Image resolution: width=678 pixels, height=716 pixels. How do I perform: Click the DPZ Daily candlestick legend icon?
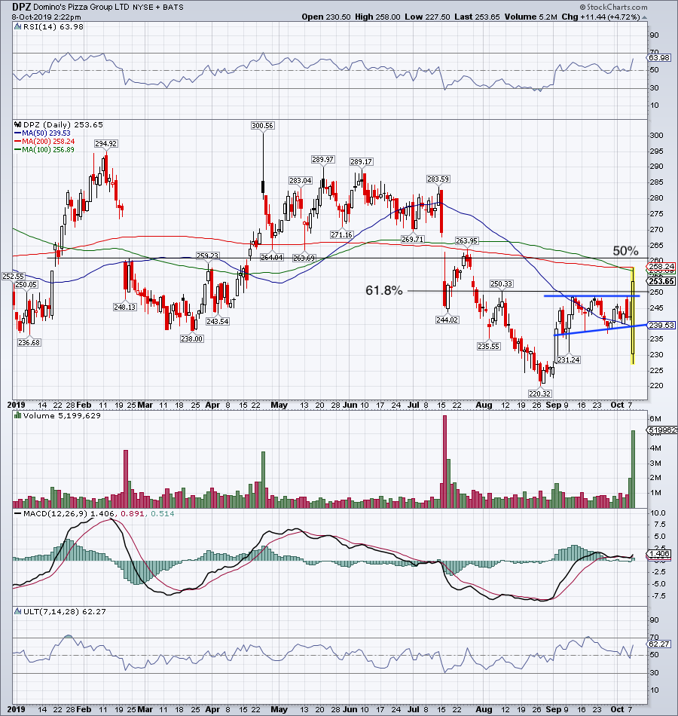18,124
